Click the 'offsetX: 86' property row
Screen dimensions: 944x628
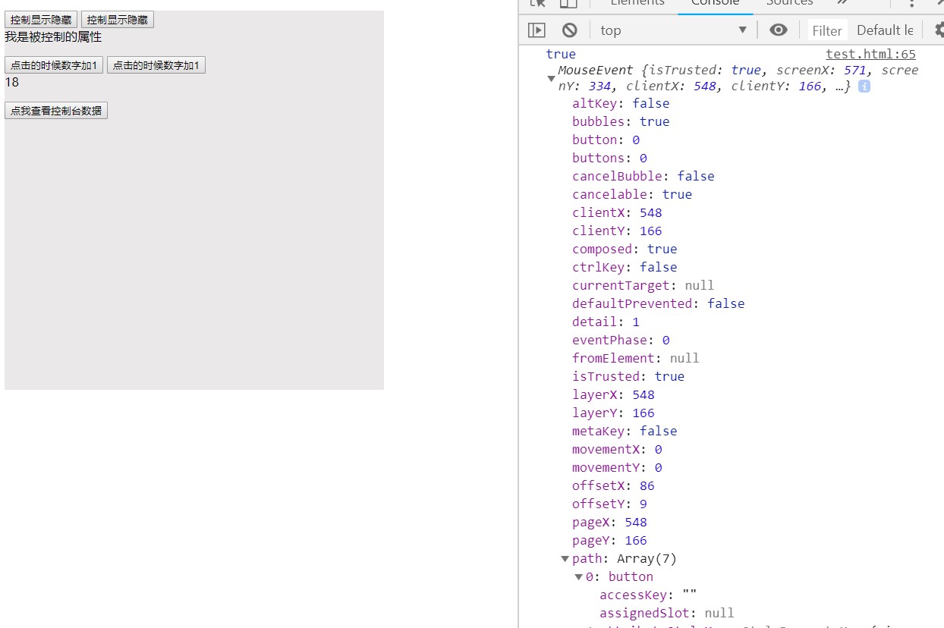pyautogui.click(x=613, y=485)
